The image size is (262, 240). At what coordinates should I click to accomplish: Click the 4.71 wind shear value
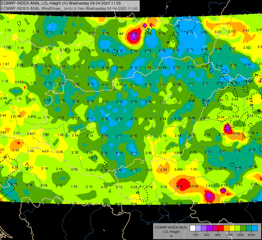[176, 33]
